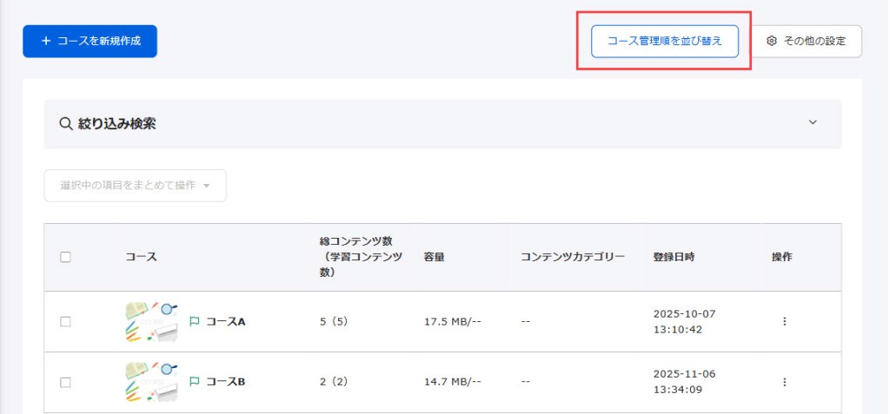Open the コースB name link
Screen dimensions: 890x414
point(225,382)
